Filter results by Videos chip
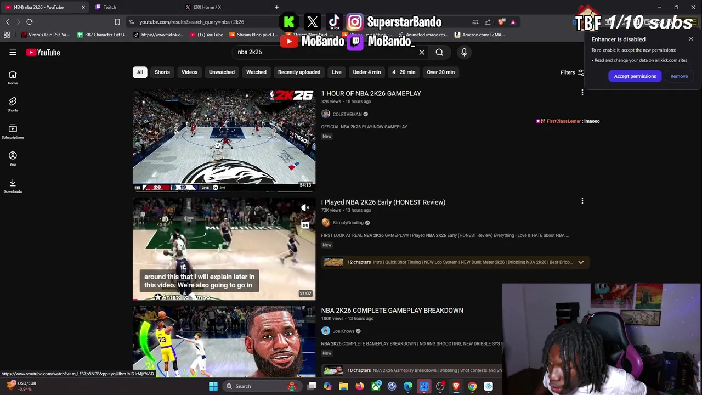The width and height of the screenshot is (702, 395). click(189, 72)
